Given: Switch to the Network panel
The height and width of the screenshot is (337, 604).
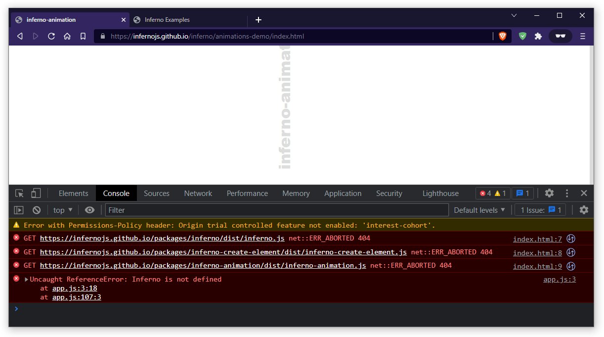Looking at the screenshot, I should 198,193.
